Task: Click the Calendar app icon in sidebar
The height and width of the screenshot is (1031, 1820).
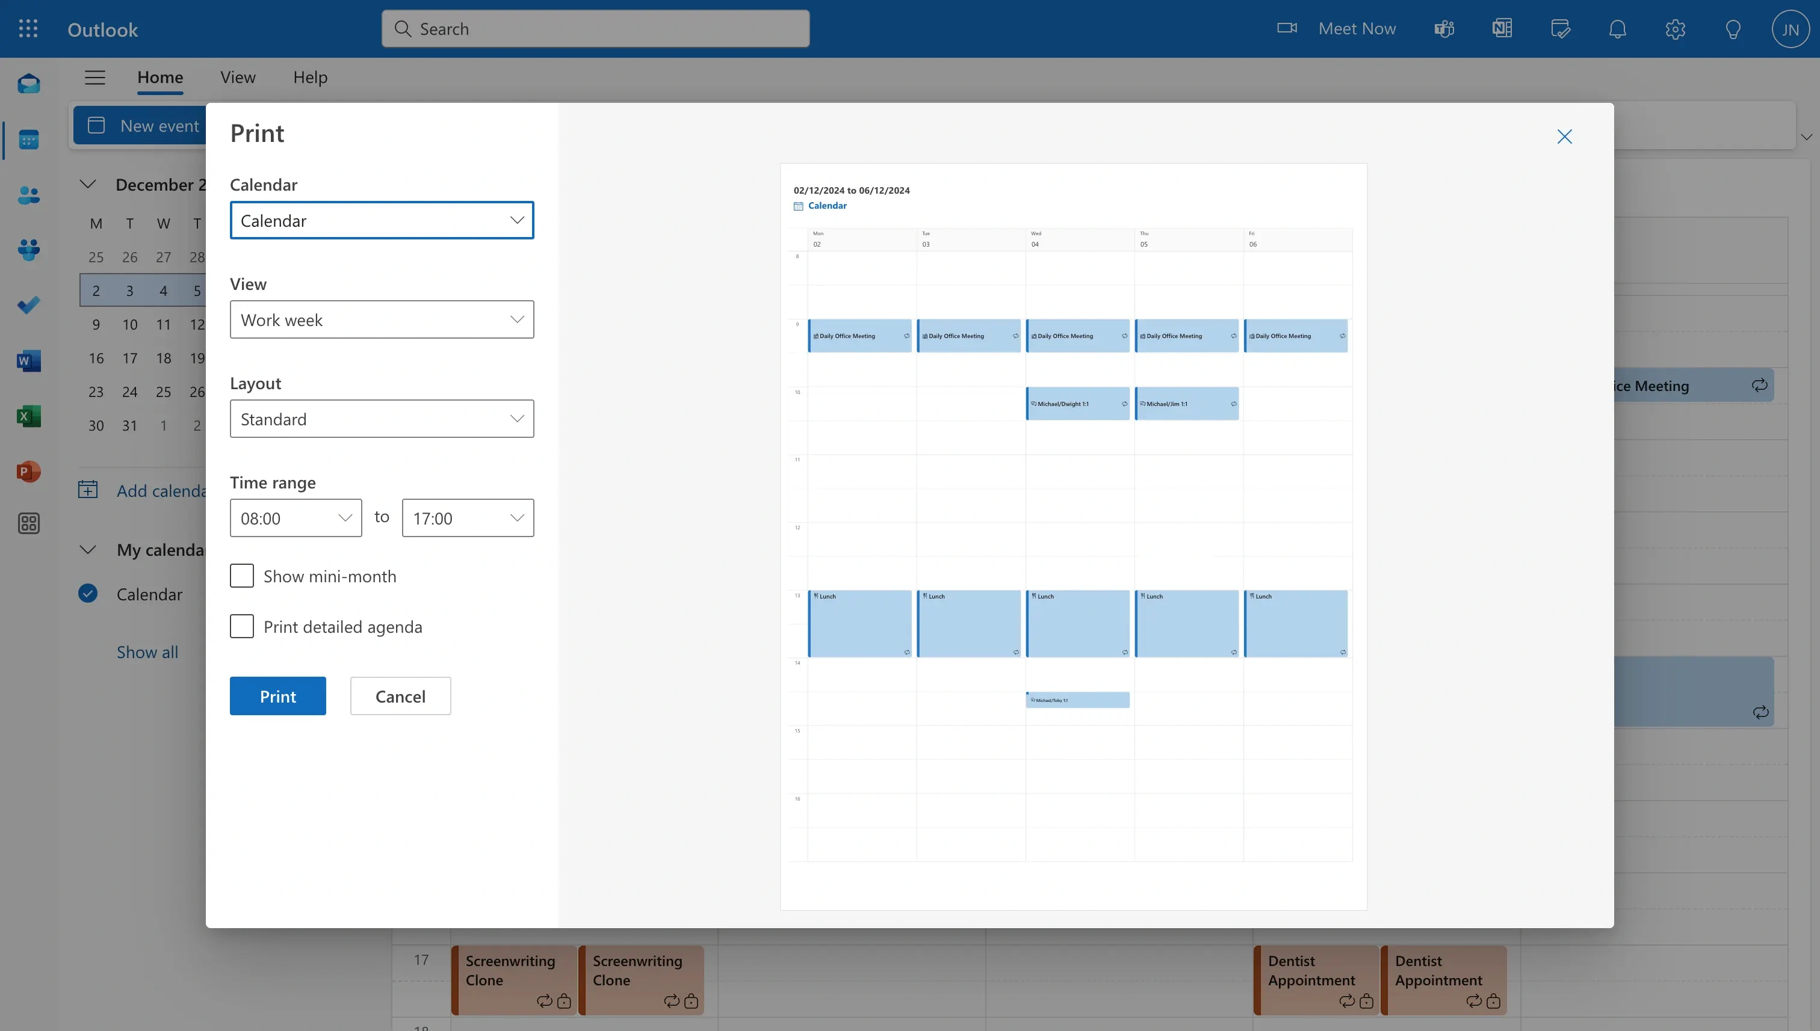Action: tap(29, 139)
